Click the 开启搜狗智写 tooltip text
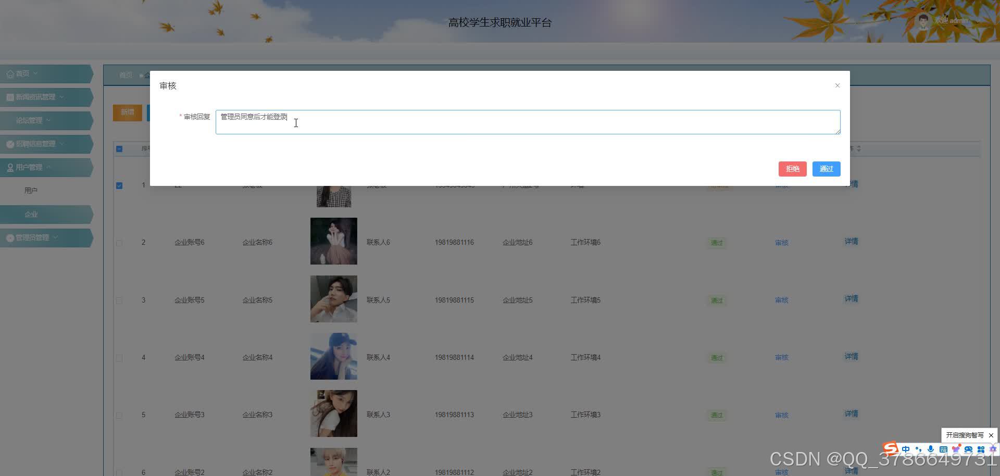 (x=965, y=435)
